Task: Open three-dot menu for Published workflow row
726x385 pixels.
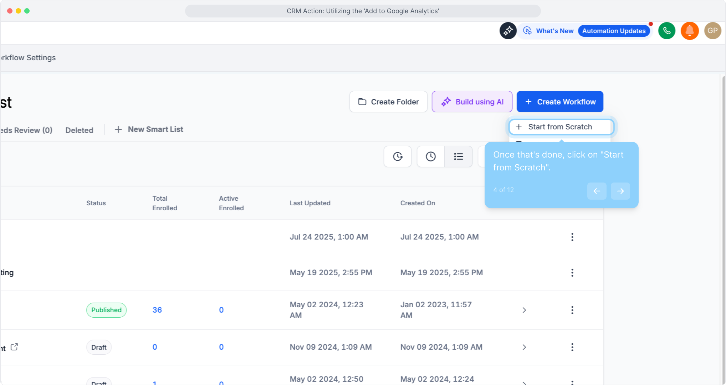Action: point(572,310)
